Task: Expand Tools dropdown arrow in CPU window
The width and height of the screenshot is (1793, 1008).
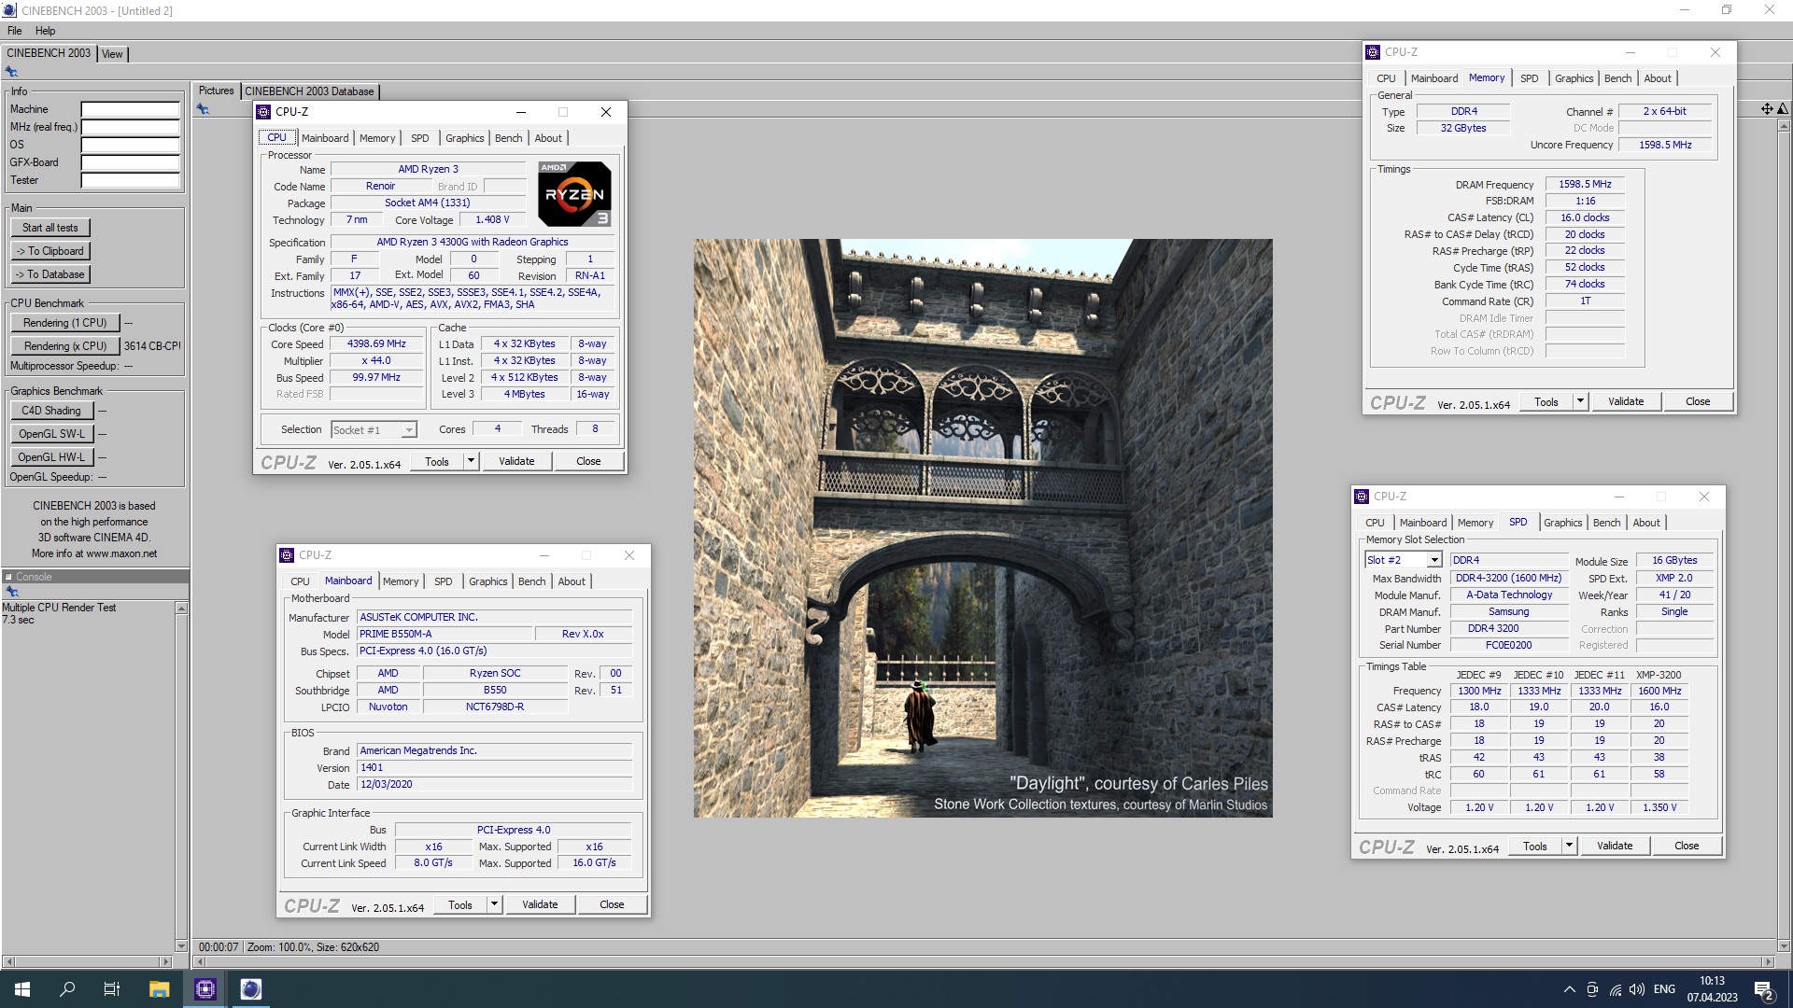Action: (471, 461)
